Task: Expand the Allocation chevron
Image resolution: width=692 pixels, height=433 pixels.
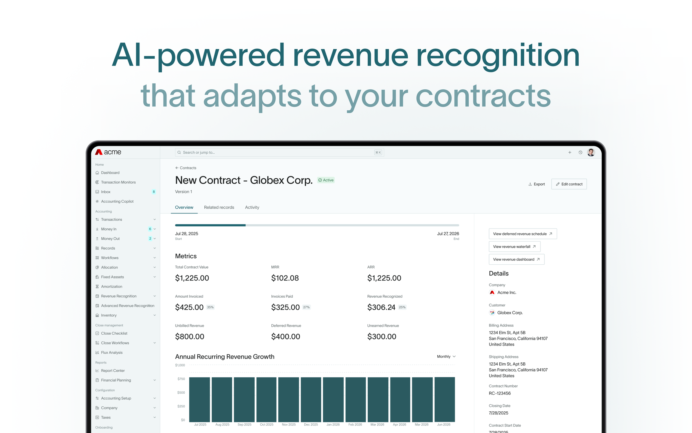Action: pyautogui.click(x=155, y=268)
